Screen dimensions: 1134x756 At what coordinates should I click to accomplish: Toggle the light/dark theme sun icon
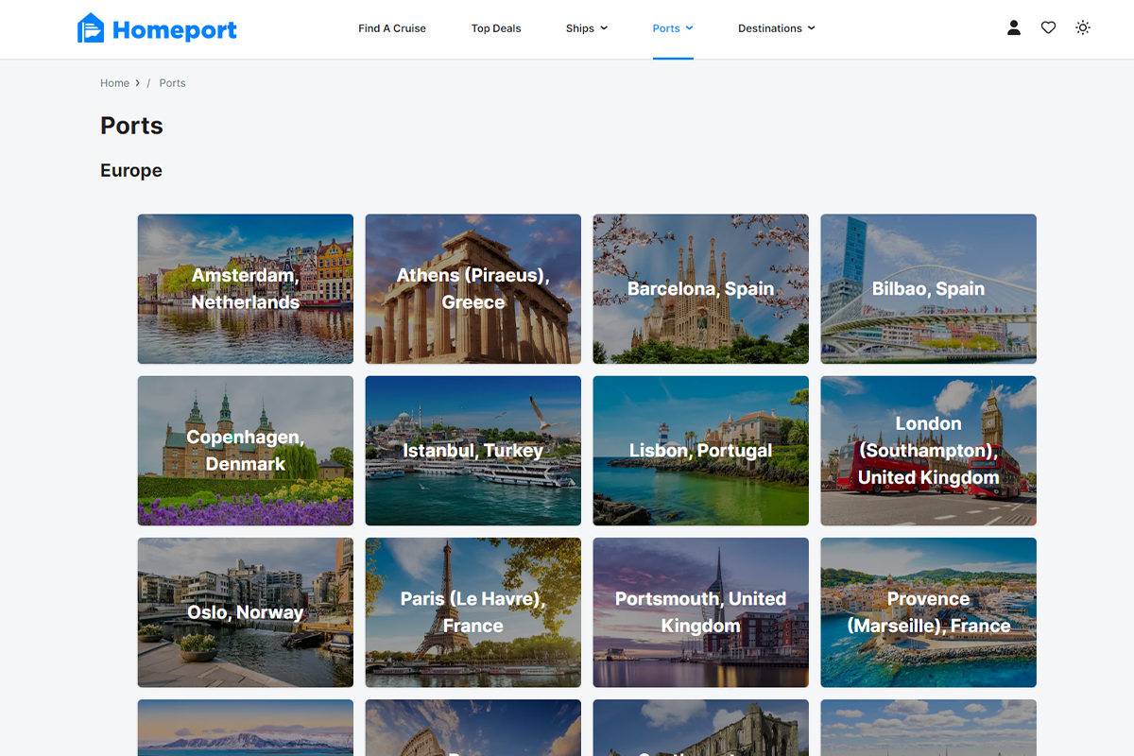[1083, 28]
